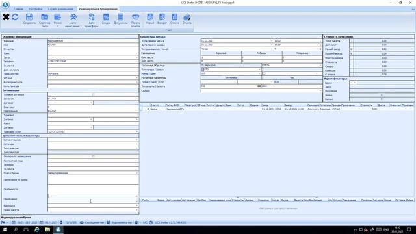Click the Телефон field with phone number
This screenshot has width=416, height=234.
coord(93,61)
